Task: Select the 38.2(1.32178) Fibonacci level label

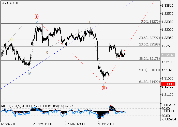Action: (149, 58)
